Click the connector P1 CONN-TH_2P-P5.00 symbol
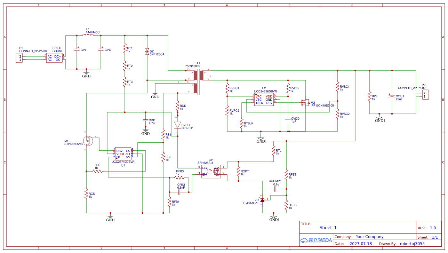This screenshot has height=253, width=448. pyautogui.click(x=19, y=57)
